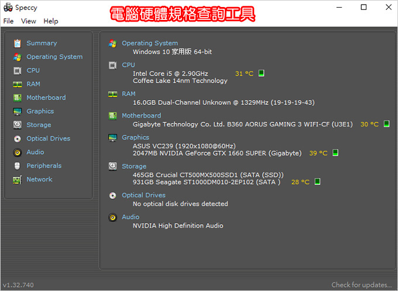Select Summary in the sidebar
The image size is (398, 291).
click(x=42, y=43)
